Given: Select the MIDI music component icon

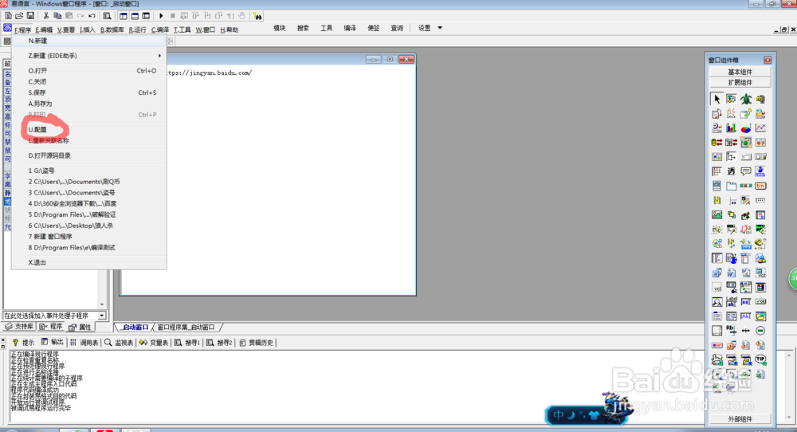Looking at the screenshot, I should tap(746, 230).
